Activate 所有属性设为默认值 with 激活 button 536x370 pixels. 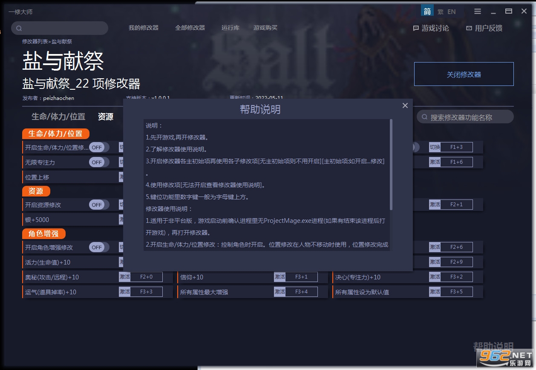coord(435,292)
